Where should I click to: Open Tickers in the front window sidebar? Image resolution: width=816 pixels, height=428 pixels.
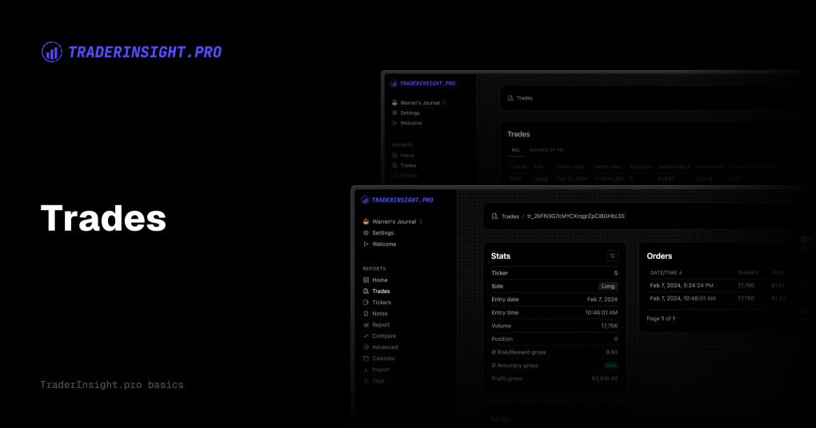[x=377, y=303]
